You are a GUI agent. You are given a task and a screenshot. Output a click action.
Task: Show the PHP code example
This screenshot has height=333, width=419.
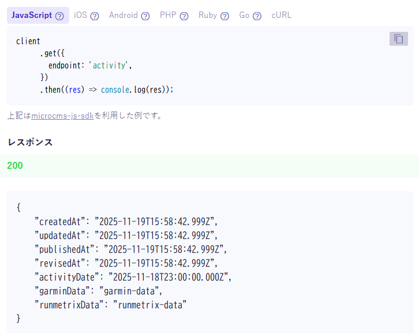click(168, 16)
